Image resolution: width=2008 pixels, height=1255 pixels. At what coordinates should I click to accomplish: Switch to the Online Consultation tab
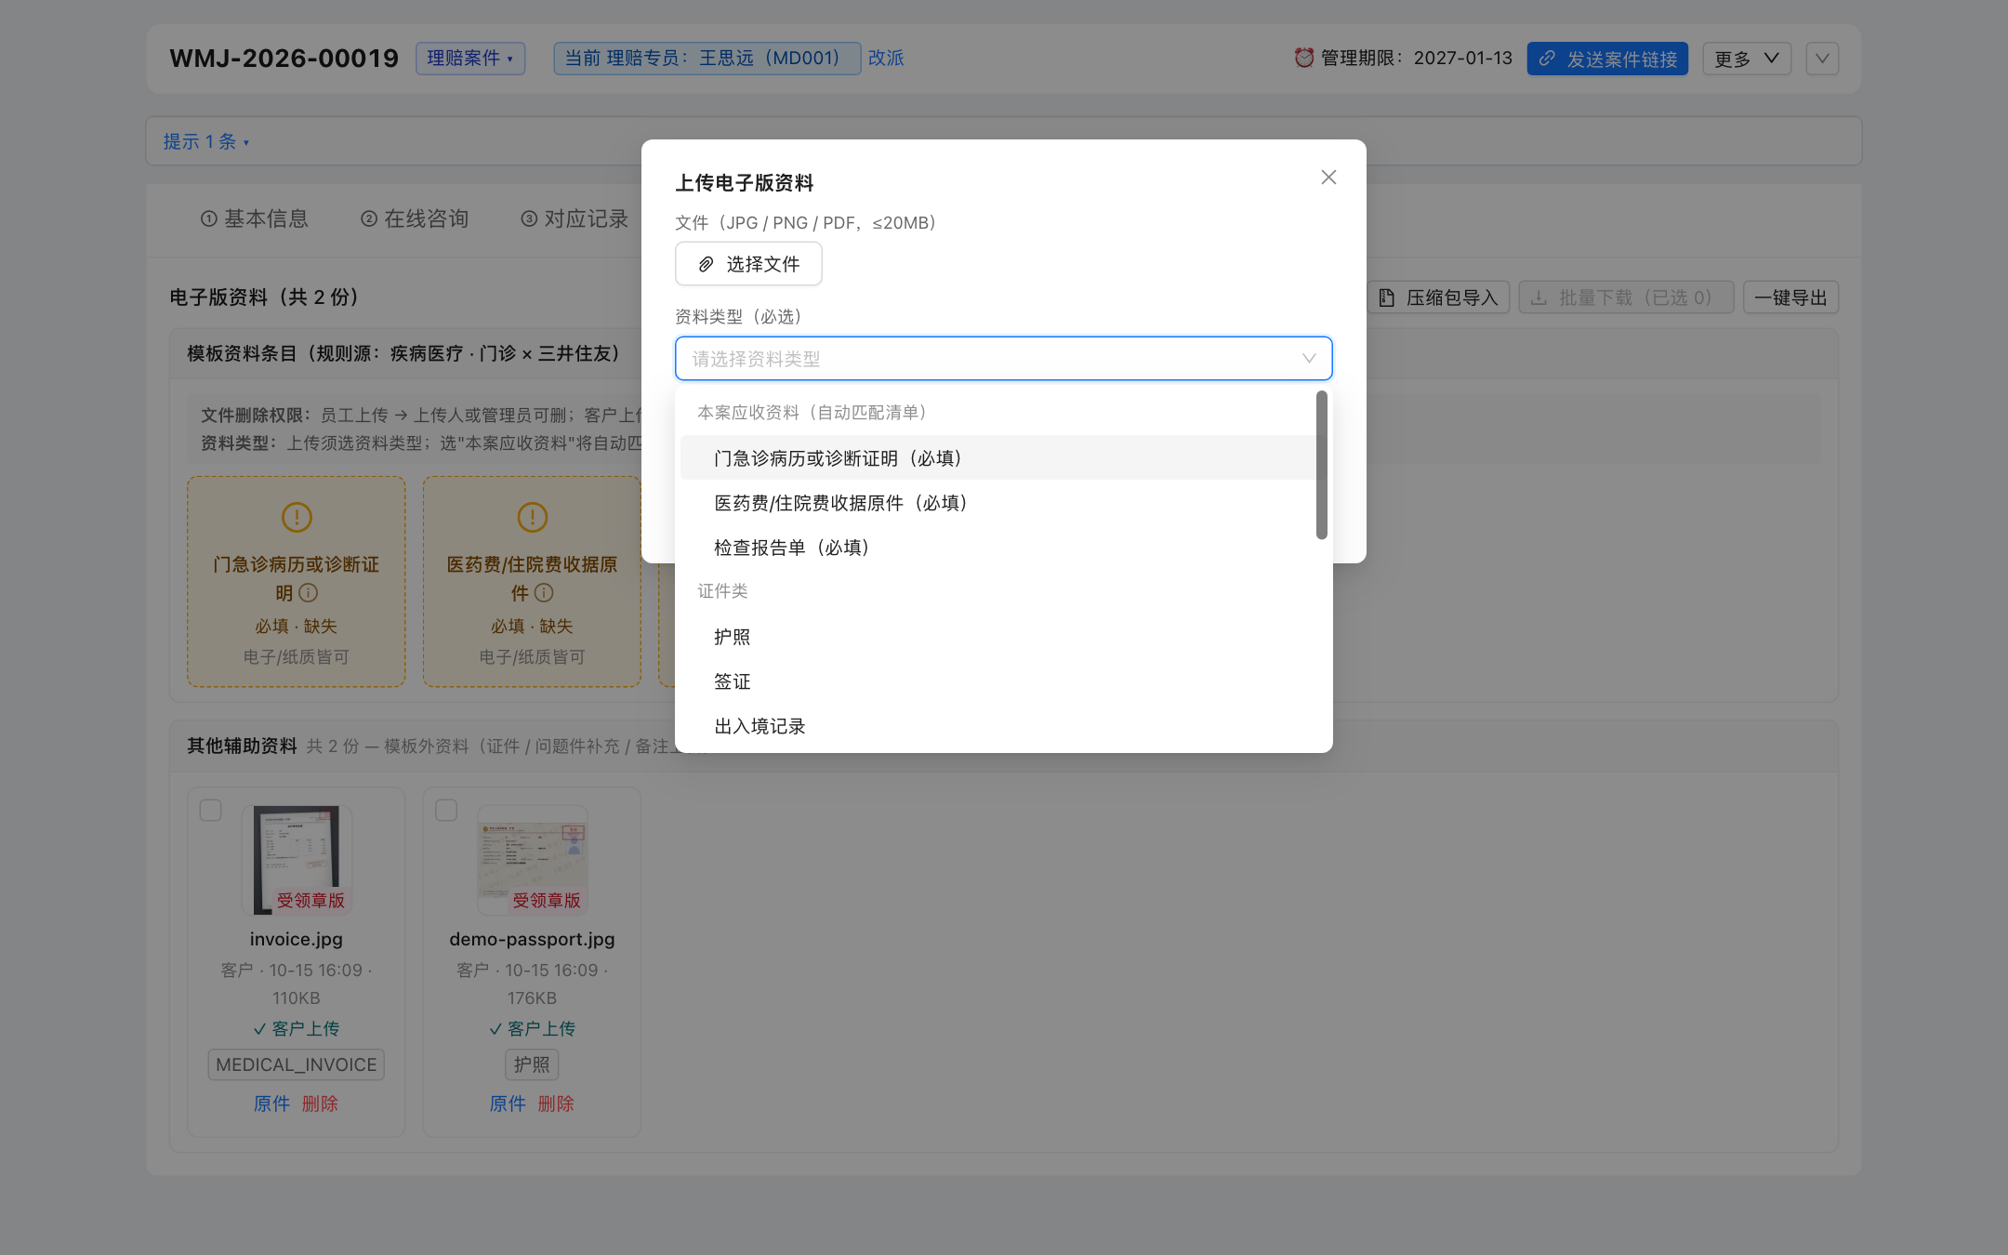tap(415, 218)
